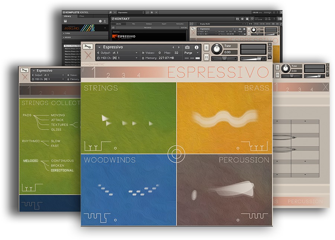Click the save icon in the Kontakt header
Screen dimensions: 335x240
click(x=237, y=19)
